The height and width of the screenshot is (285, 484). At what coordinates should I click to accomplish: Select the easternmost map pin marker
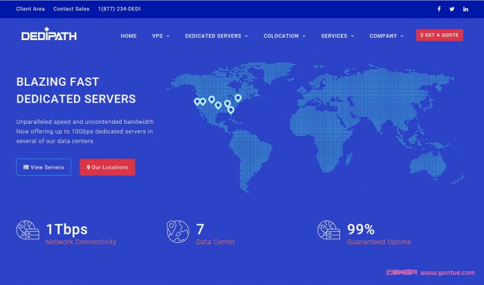coord(238,98)
